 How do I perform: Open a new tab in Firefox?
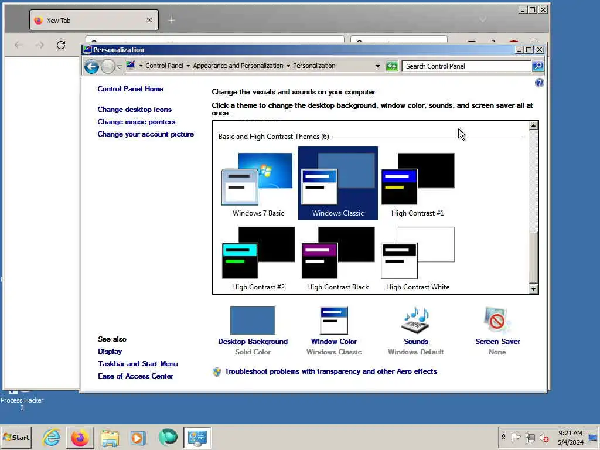pos(172,21)
